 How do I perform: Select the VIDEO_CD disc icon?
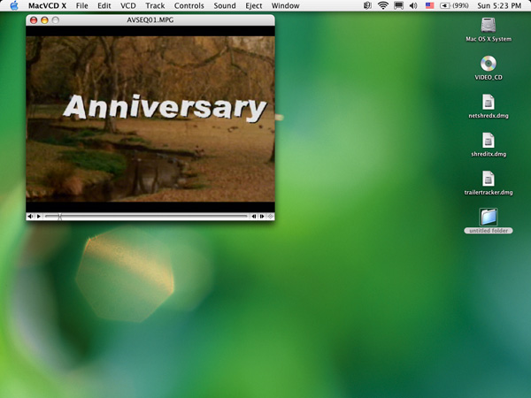(488, 64)
